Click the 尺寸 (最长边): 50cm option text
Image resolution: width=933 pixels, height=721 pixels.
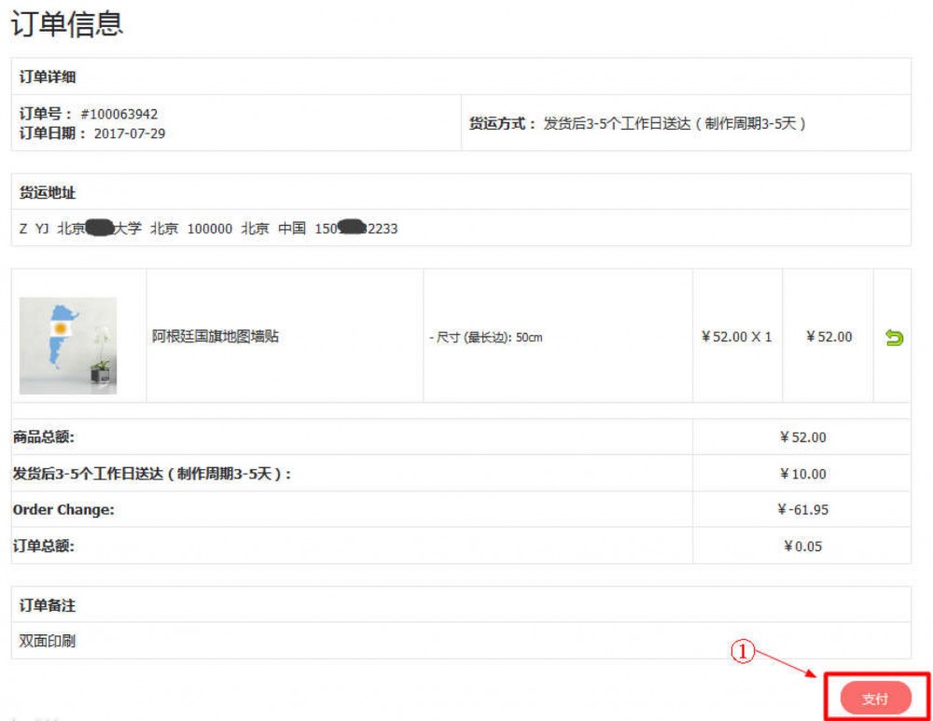point(485,338)
